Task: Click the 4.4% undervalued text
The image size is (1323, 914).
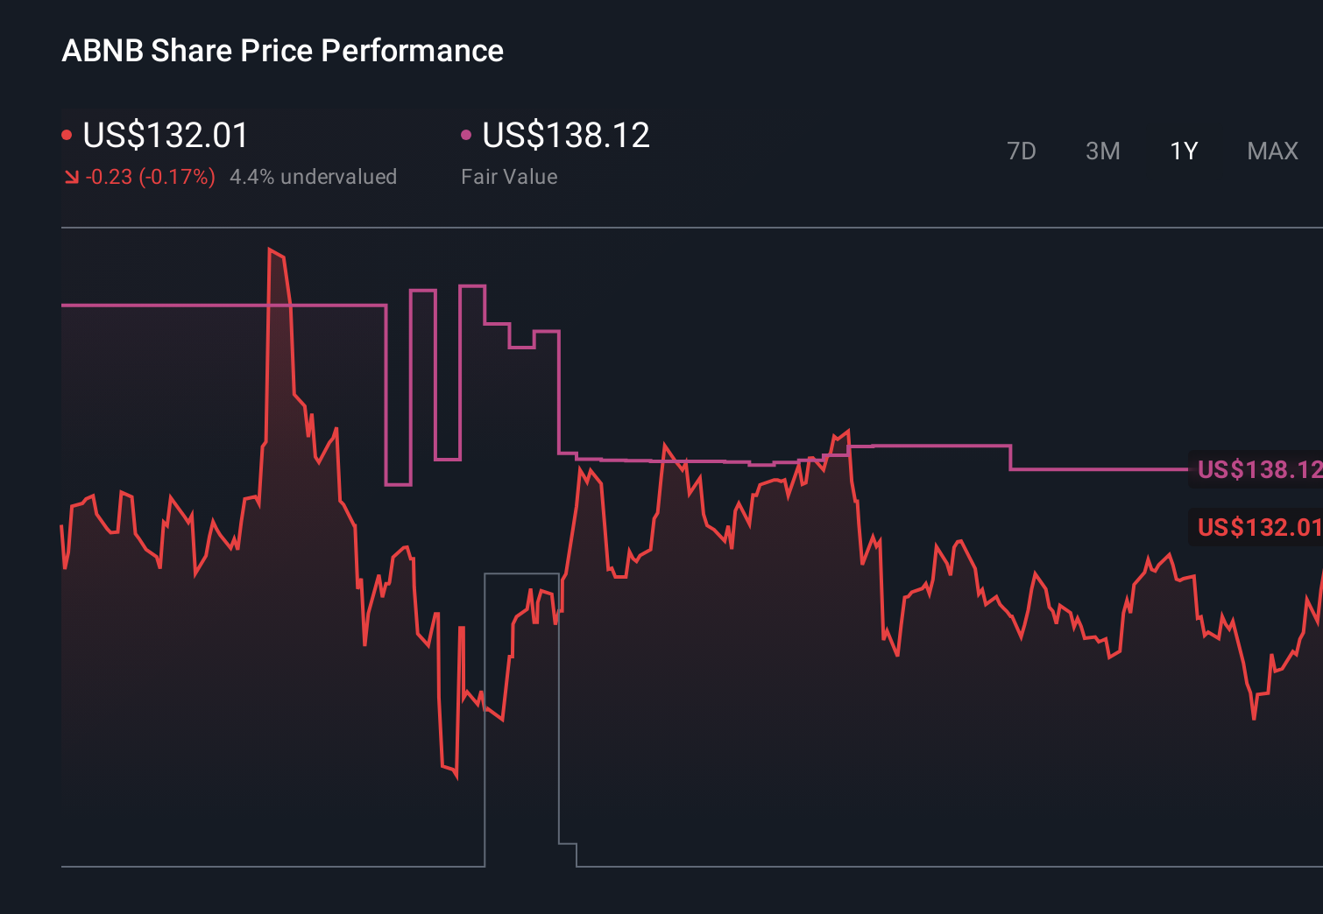Action: coord(313,177)
